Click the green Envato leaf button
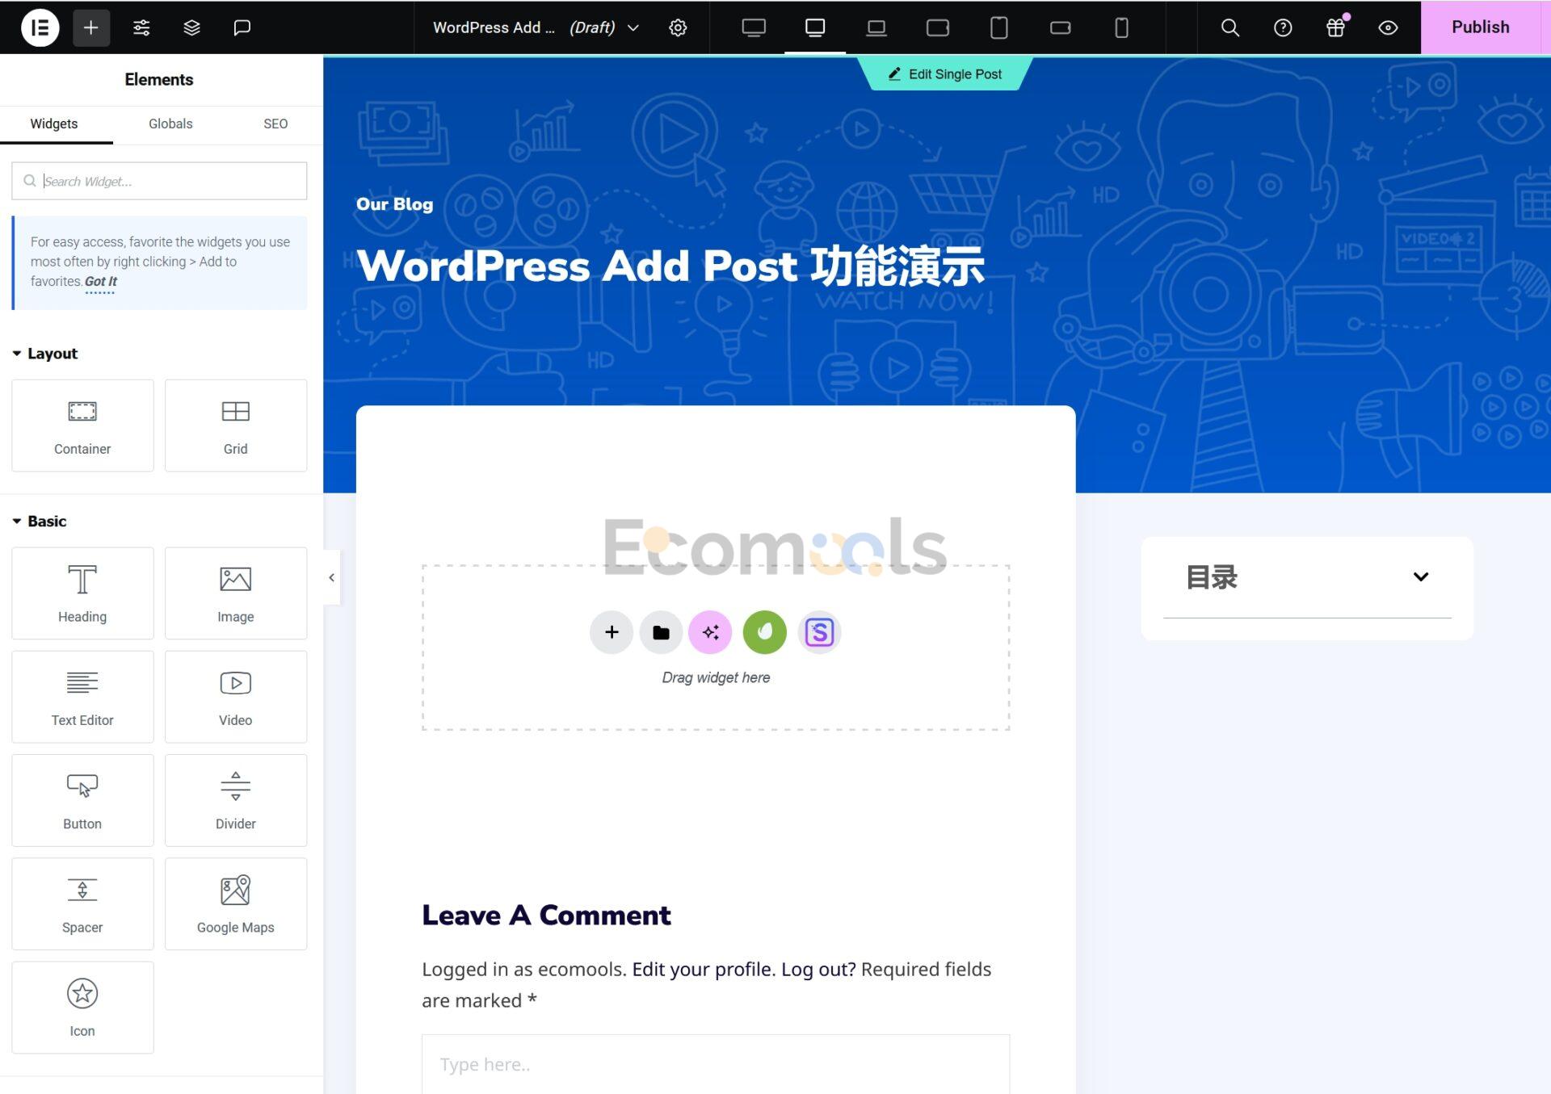The height and width of the screenshot is (1094, 1551). point(764,632)
